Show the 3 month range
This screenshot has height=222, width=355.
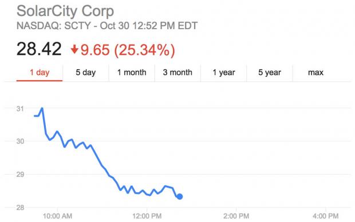click(178, 73)
